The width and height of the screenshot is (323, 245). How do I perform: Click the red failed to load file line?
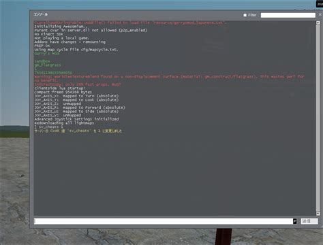point(130,22)
